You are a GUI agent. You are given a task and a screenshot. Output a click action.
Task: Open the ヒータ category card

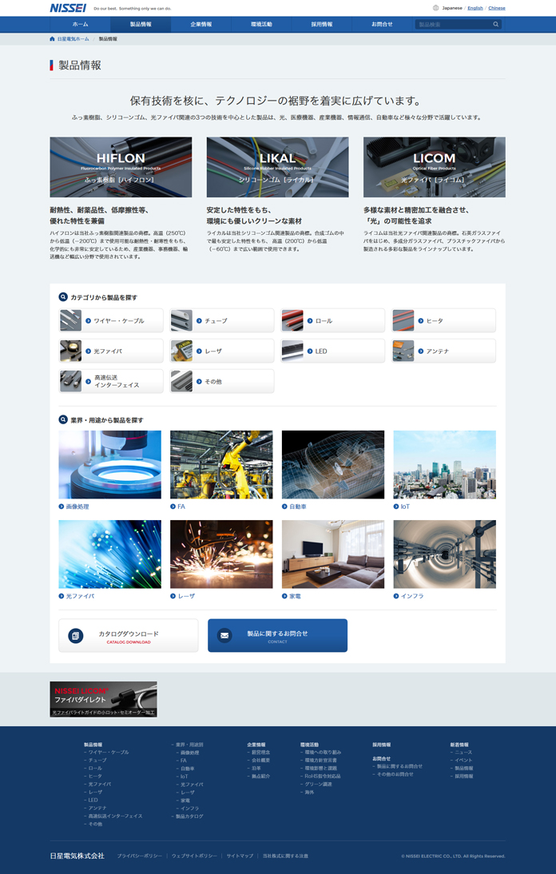(443, 320)
